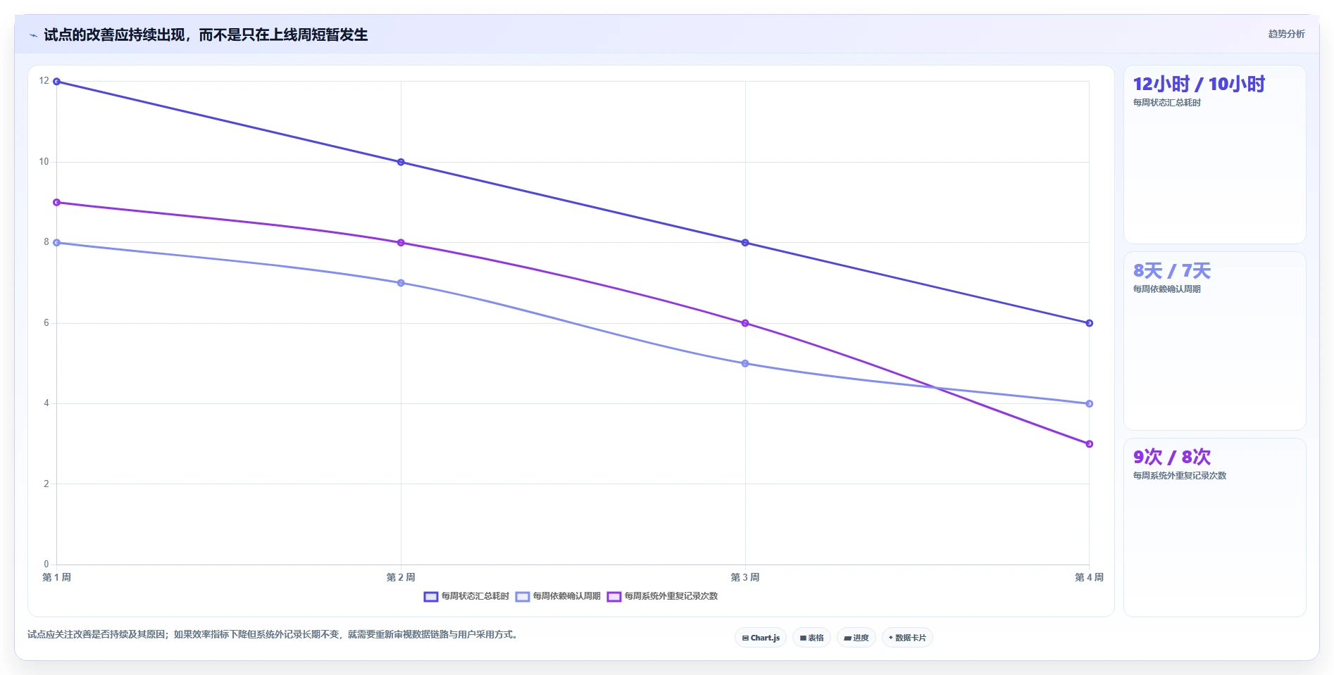The image size is (1334, 675).
Task: Click the 数据卡片 pill button
Action: coord(907,638)
